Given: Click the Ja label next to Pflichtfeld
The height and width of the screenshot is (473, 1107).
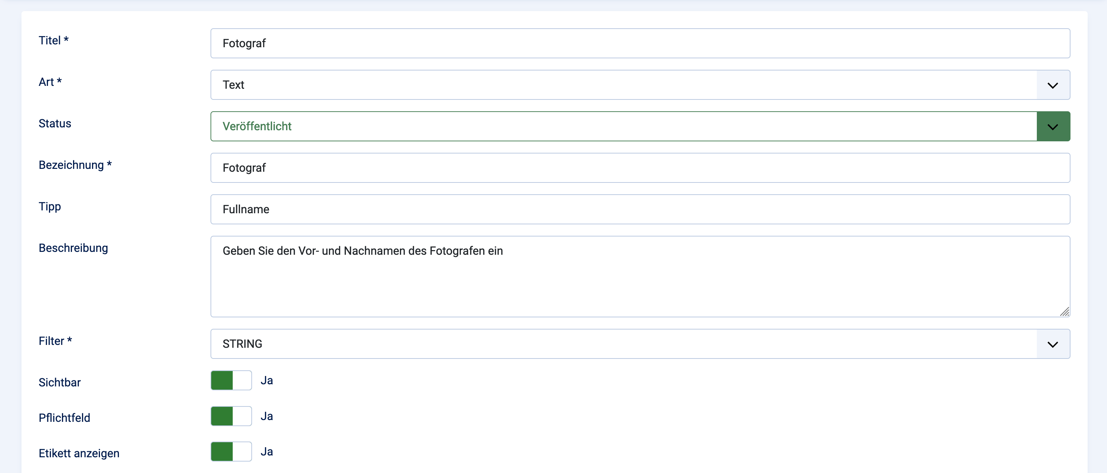Looking at the screenshot, I should click(266, 416).
